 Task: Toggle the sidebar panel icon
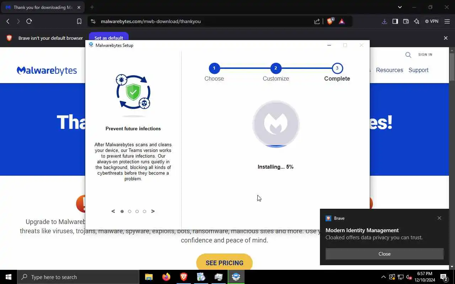tap(395, 21)
